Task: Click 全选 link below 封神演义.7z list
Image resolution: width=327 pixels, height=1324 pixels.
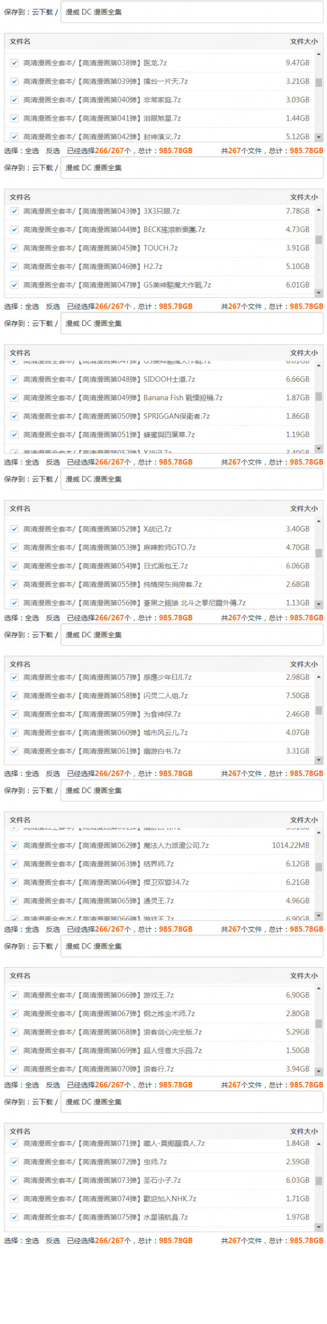Action: click(x=32, y=151)
